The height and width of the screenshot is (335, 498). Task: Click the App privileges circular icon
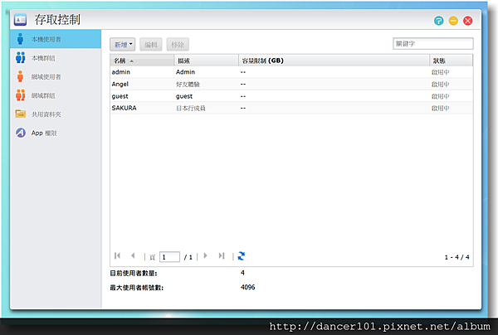(x=21, y=133)
